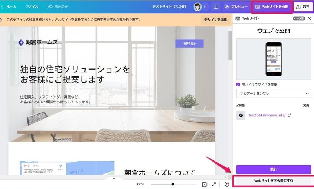Open the analytics bar chart icon

216,7
